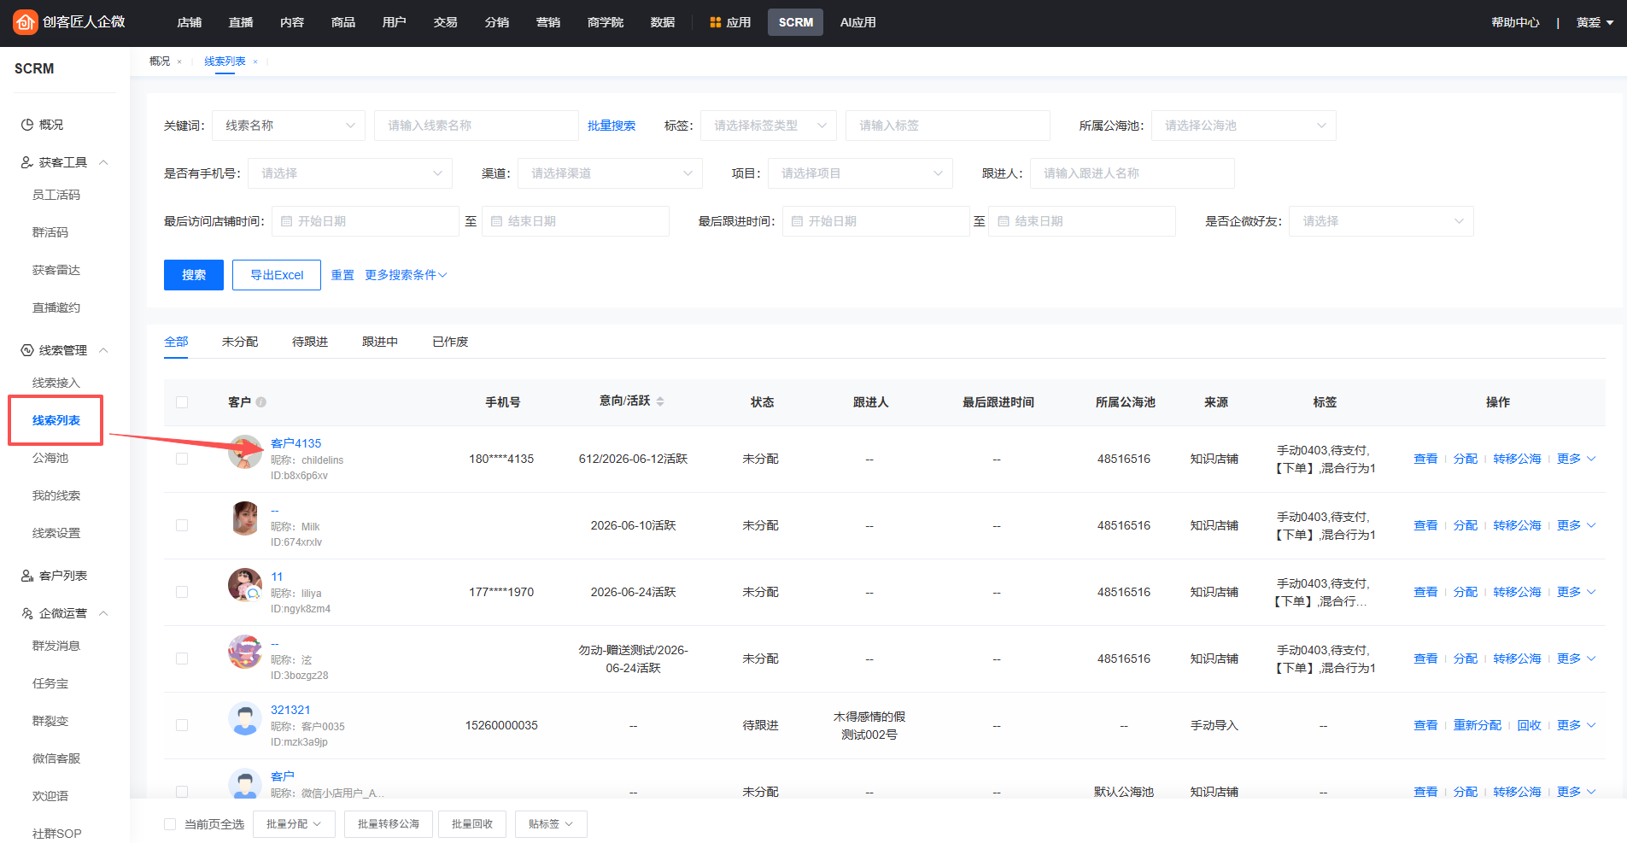The height and width of the screenshot is (843, 1627).
Task: Close the 线索列表 tab with x
Action: click(255, 61)
